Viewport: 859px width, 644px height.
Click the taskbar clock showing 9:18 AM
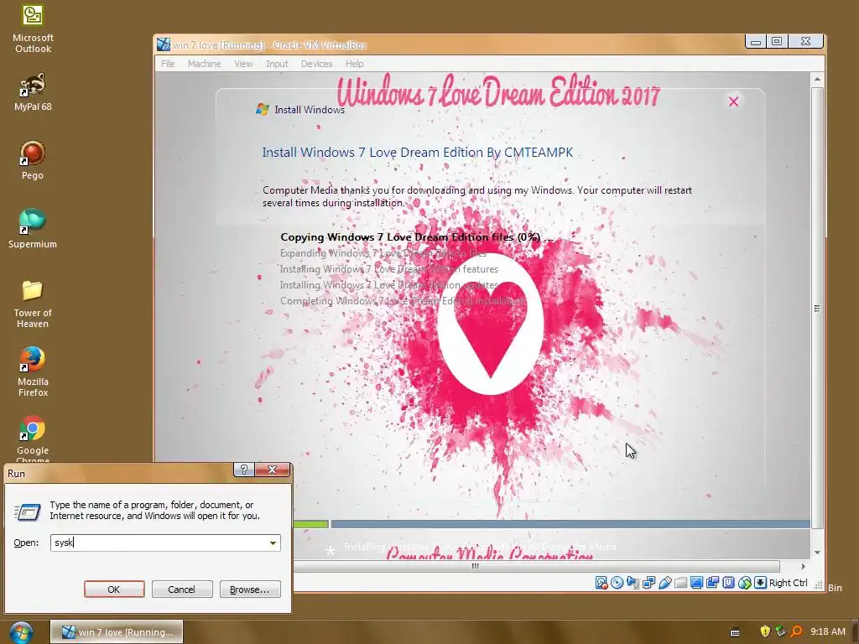[x=827, y=631]
